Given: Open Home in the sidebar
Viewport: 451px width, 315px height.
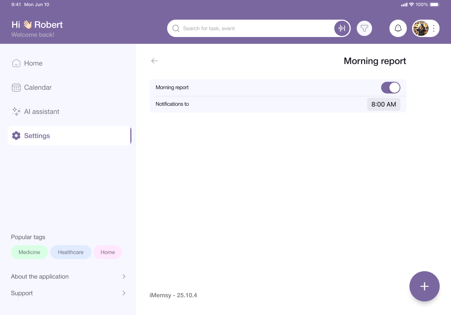Looking at the screenshot, I should [33, 63].
